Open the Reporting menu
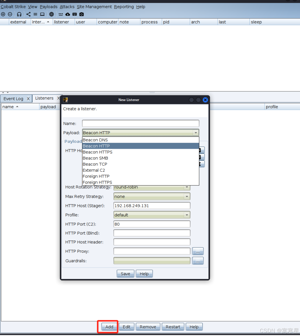This screenshot has width=300, height=336. coord(124,7)
